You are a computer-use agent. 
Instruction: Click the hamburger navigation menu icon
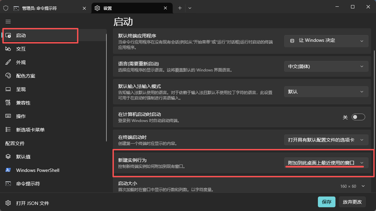[8, 22]
